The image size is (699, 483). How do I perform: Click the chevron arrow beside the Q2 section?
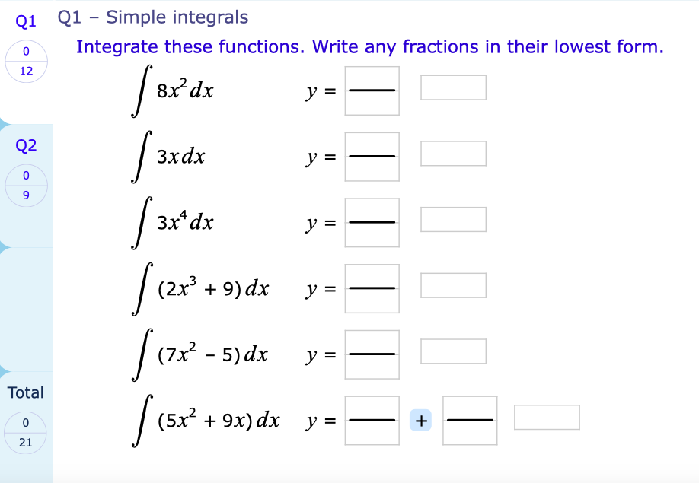(5, 246)
